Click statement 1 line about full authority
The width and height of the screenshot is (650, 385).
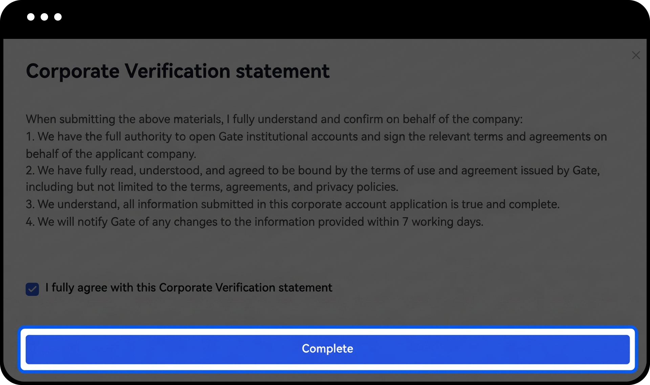coord(316,137)
